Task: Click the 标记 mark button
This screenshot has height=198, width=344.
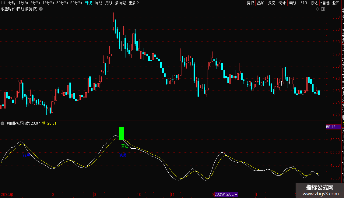Action: 314,3
